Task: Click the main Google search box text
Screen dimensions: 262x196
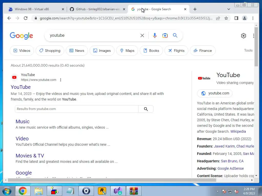Action: point(57,35)
